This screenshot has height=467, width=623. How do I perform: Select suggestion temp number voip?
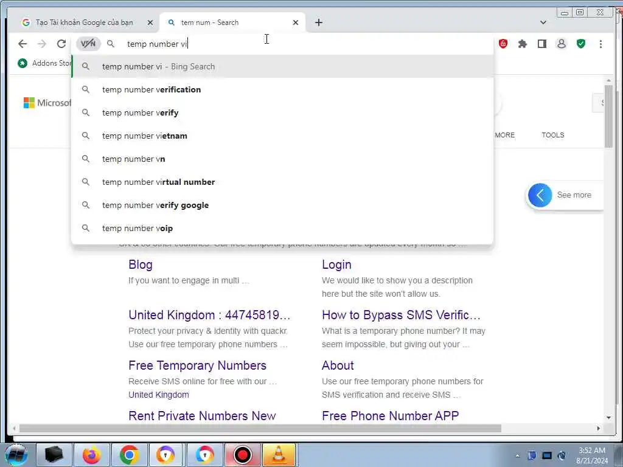(282, 228)
